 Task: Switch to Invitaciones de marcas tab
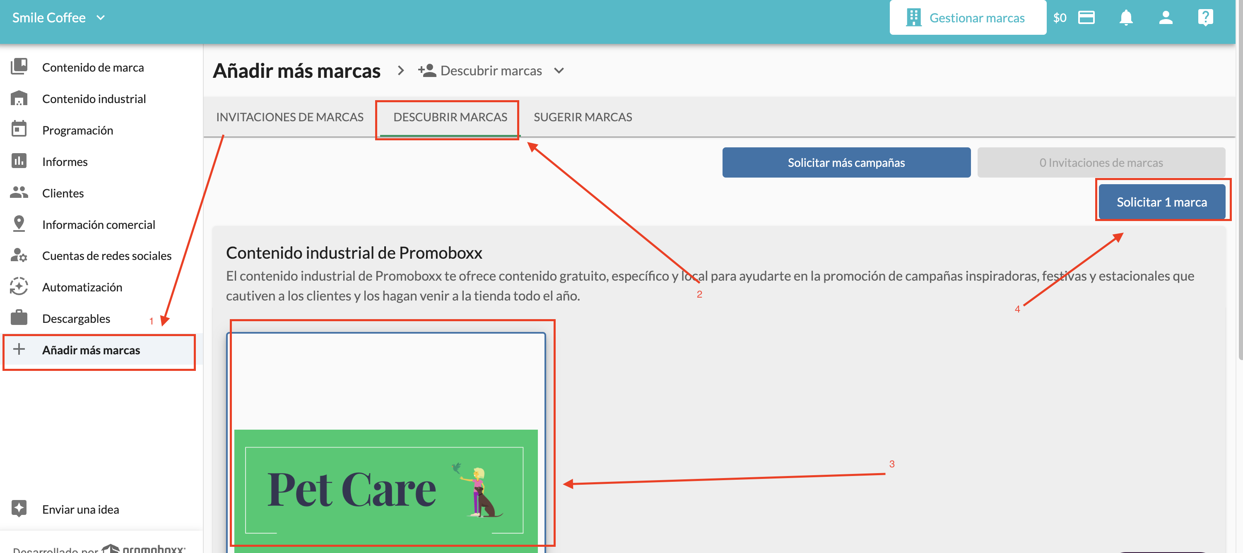tap(289, 117)
